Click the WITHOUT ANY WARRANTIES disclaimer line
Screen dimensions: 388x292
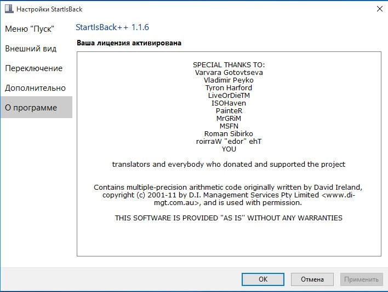point(229,218)
